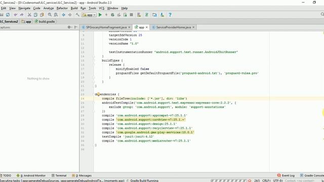
Task: Click the Gradle build progress bar
Action: (228, 180)
